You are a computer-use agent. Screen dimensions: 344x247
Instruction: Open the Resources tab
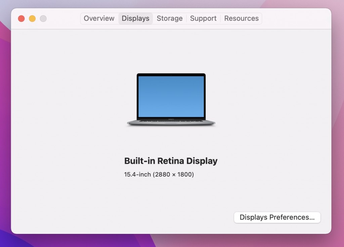pos(241,18)
